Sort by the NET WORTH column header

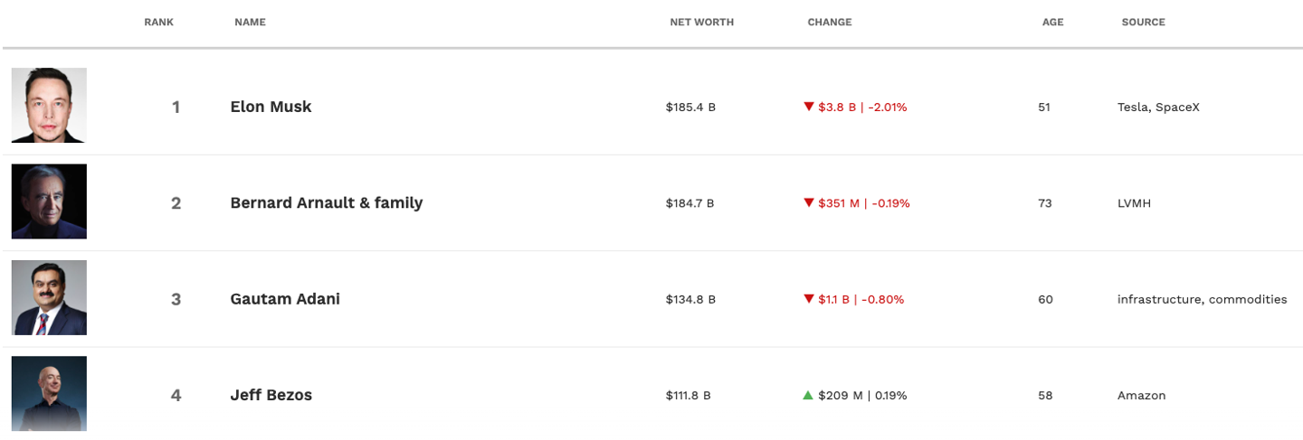(702, 23)
